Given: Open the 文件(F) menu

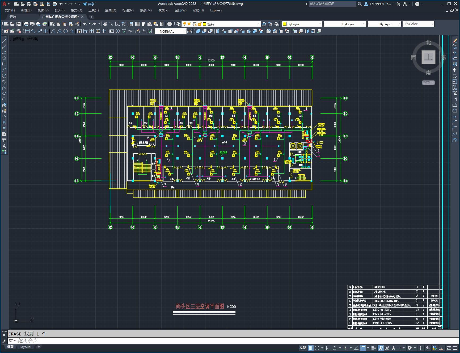Looking at the screenshot, I should 10,10.
